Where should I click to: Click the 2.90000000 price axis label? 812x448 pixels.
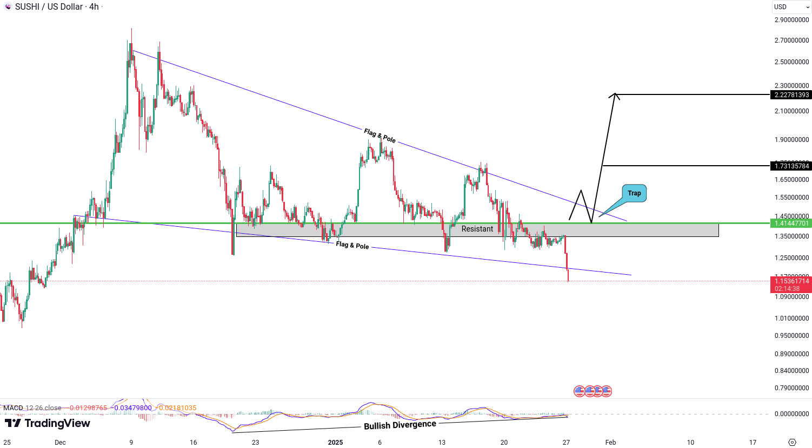(791, 20)
